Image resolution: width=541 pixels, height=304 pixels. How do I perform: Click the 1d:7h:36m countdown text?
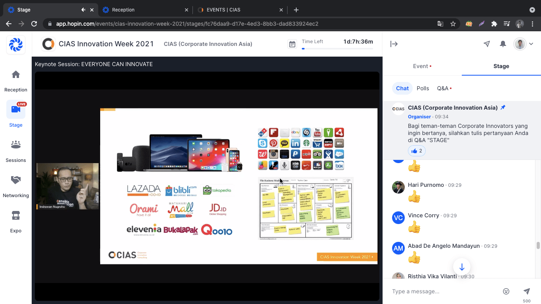point(358,42)
